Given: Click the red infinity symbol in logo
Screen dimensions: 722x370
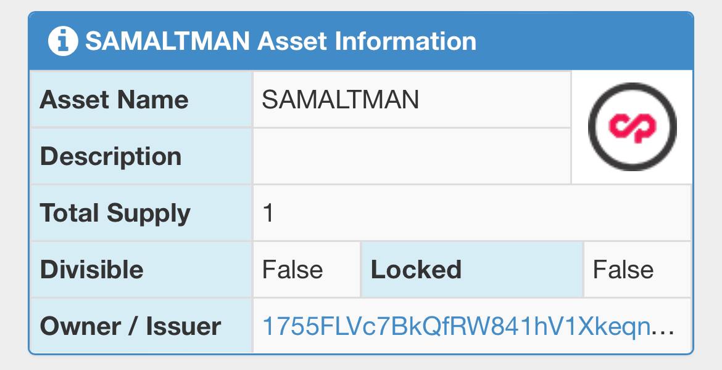Looking at the screenshot, I should [632, 127].
